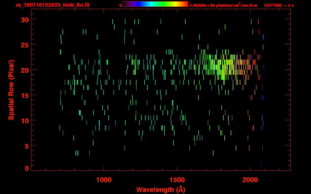Select the 1500 wavelength tick label
The width and height of the screenshot is (311, 194).
click(177, 180)
